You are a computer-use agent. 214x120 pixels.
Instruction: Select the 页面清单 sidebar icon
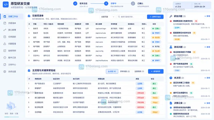pyautogui.click(x=5, y=23)
